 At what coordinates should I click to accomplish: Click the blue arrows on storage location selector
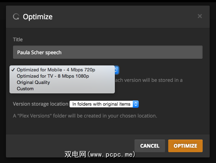pos(136,104)
